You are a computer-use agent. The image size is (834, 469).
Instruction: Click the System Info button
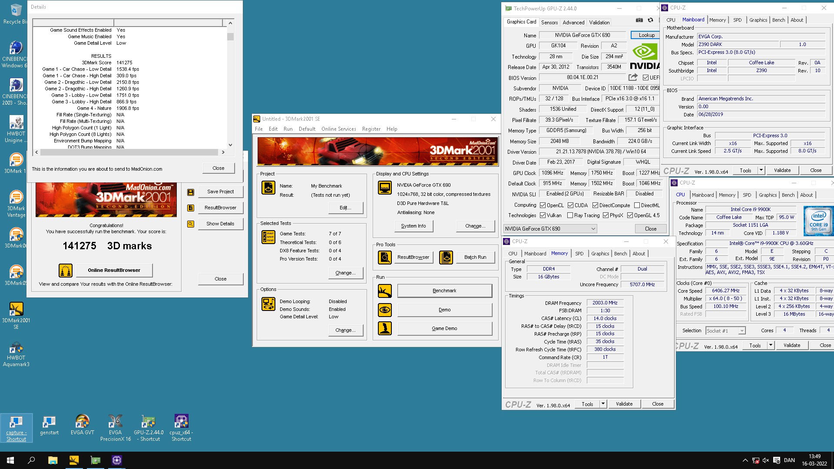pyautogui.click(x=414, y=226)
